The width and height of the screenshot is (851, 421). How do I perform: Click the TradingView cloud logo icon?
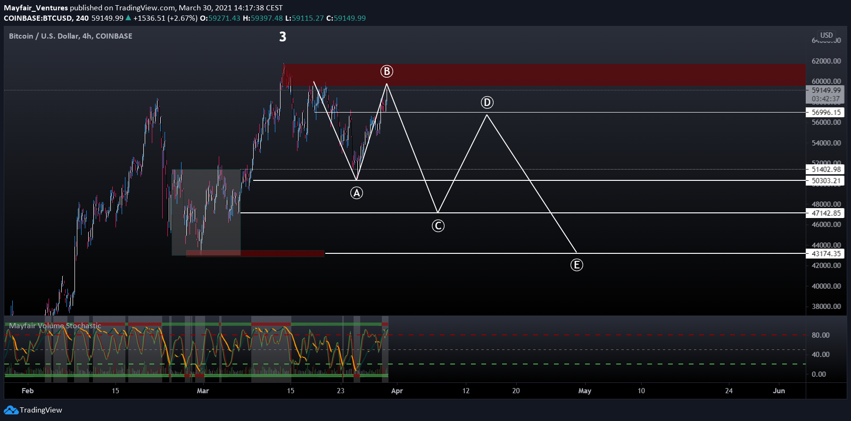pos(11,410)
